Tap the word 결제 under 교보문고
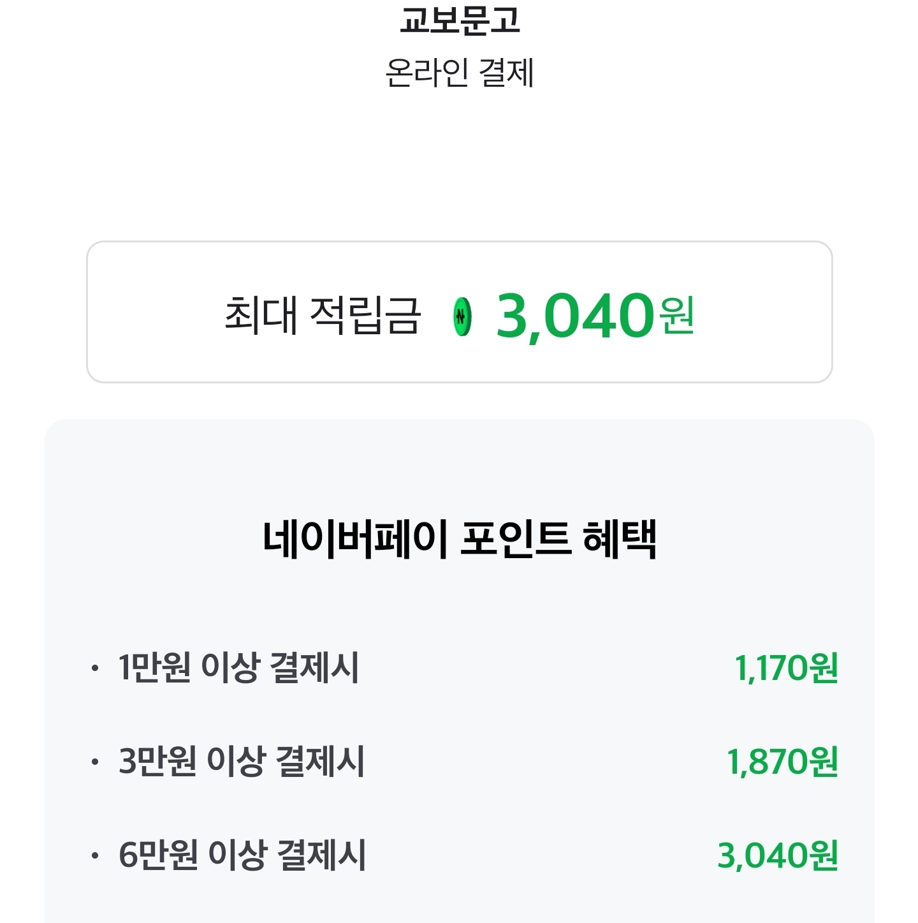Image resolution: width=918 pixels, height=923 pixels. pos(506,73)
